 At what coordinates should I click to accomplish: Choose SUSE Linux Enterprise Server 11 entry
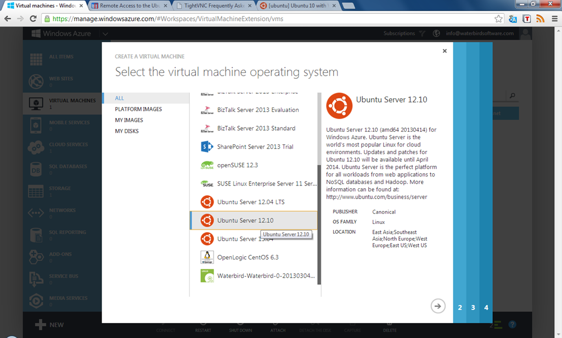[x=254, y=183]
